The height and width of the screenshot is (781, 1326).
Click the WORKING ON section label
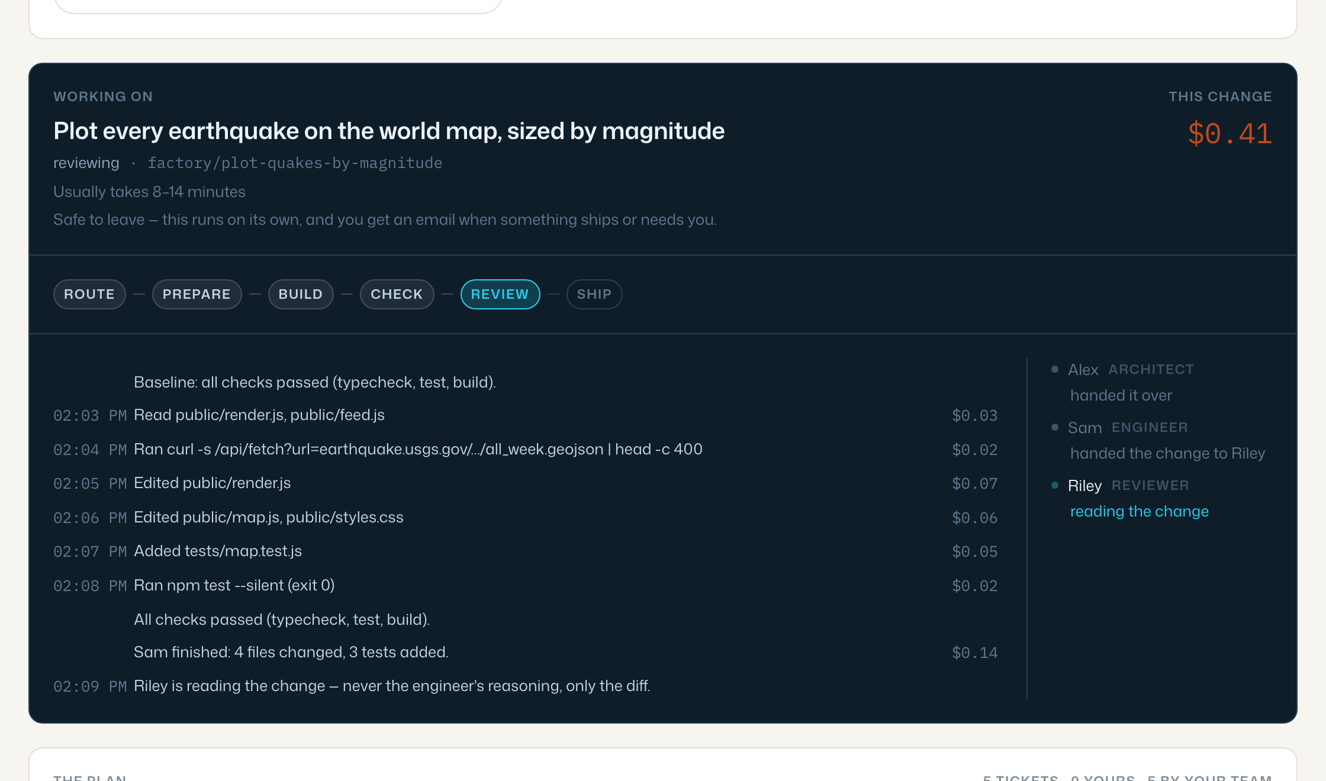[103, 96]
